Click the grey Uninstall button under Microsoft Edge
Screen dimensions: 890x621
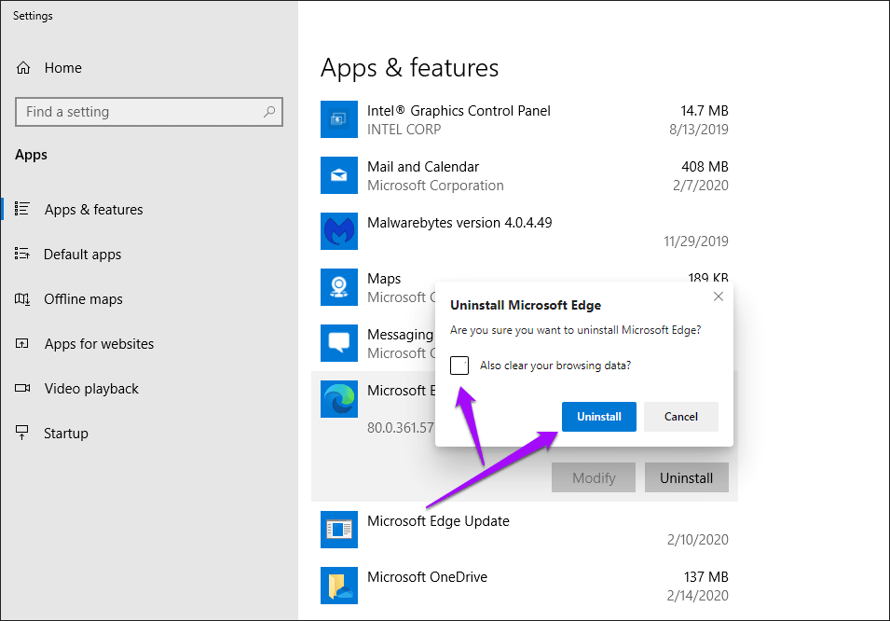coord(686,477)
